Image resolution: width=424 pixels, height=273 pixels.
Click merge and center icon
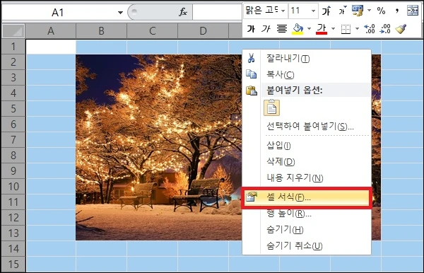tap(413, 11)
